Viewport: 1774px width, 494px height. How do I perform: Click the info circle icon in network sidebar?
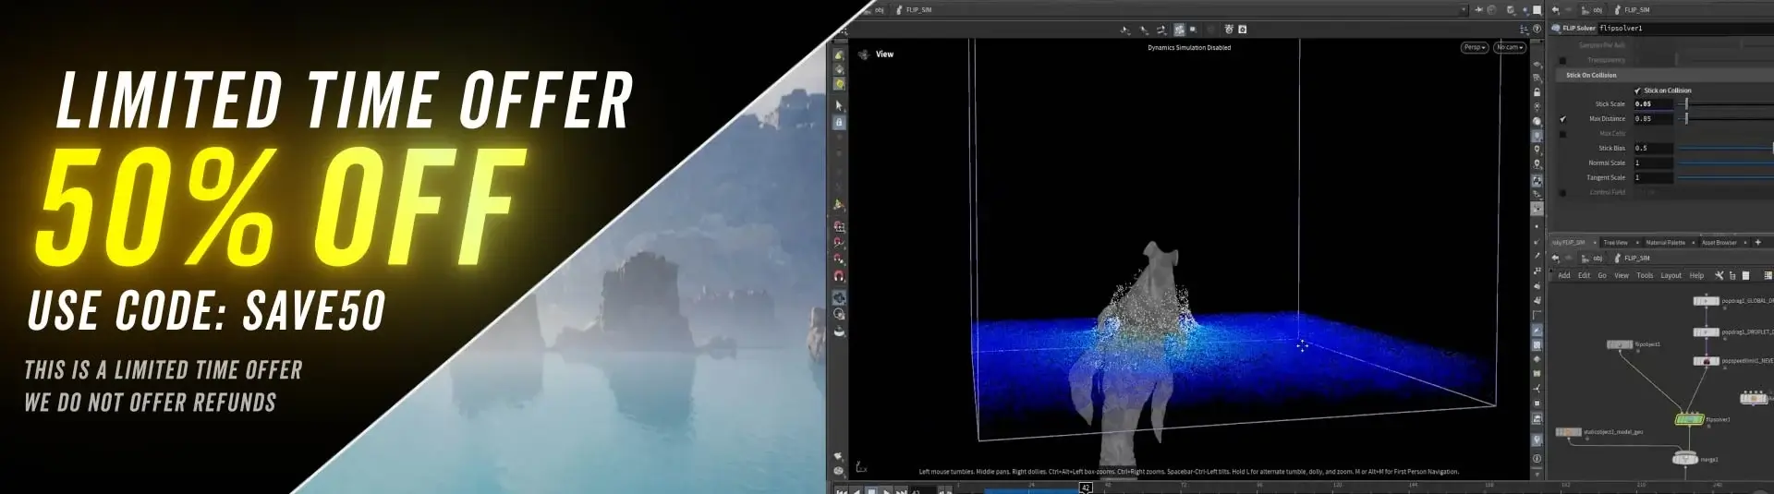click(1537, 458)
